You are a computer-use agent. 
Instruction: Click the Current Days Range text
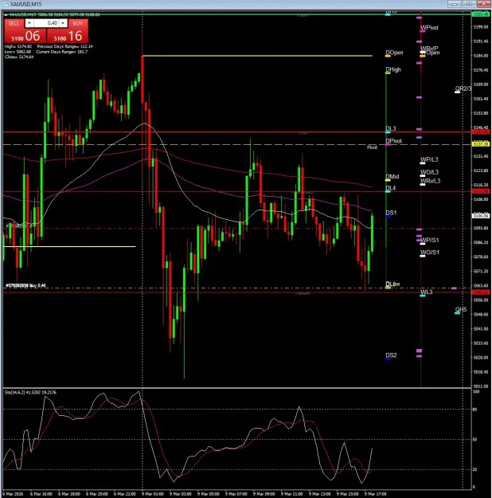click(x=62, y=52)
